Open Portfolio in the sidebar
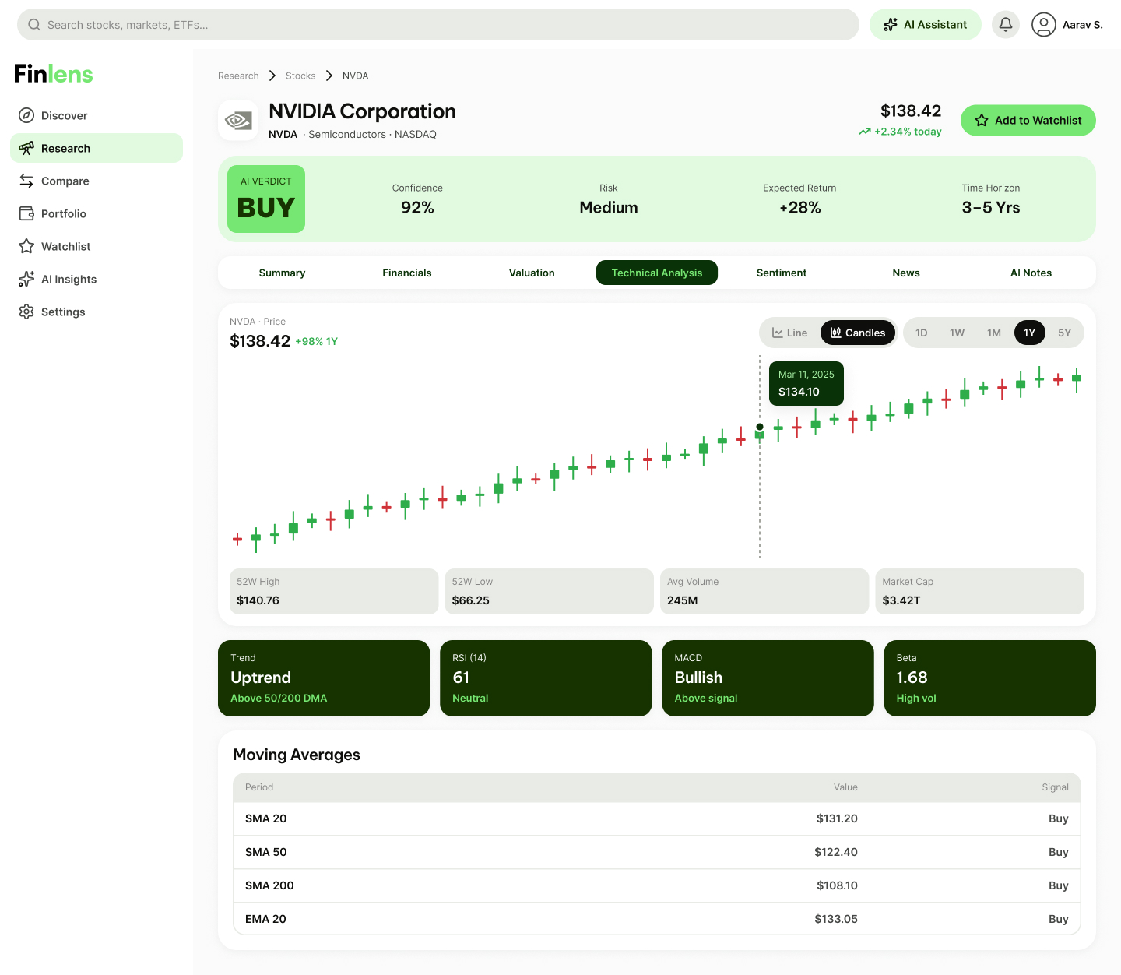The height and width of the screenshot is (975, 1121). click(97, 213)
